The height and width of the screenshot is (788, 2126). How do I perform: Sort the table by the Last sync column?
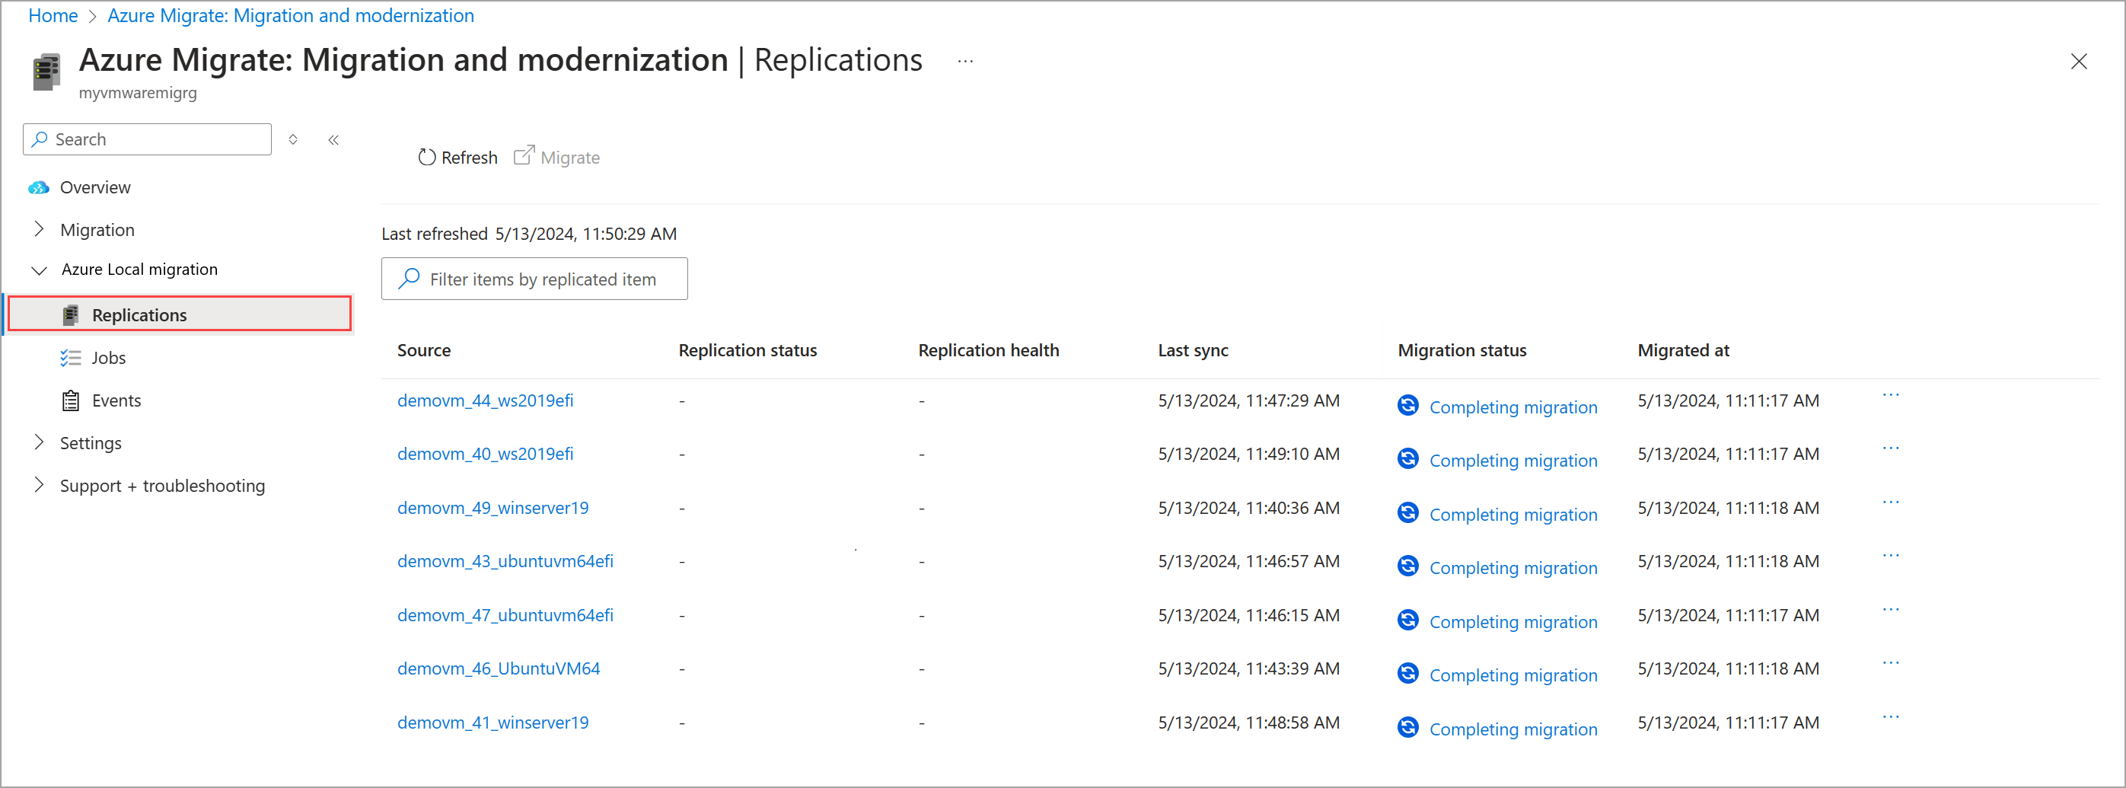(x=1193, y=350)
